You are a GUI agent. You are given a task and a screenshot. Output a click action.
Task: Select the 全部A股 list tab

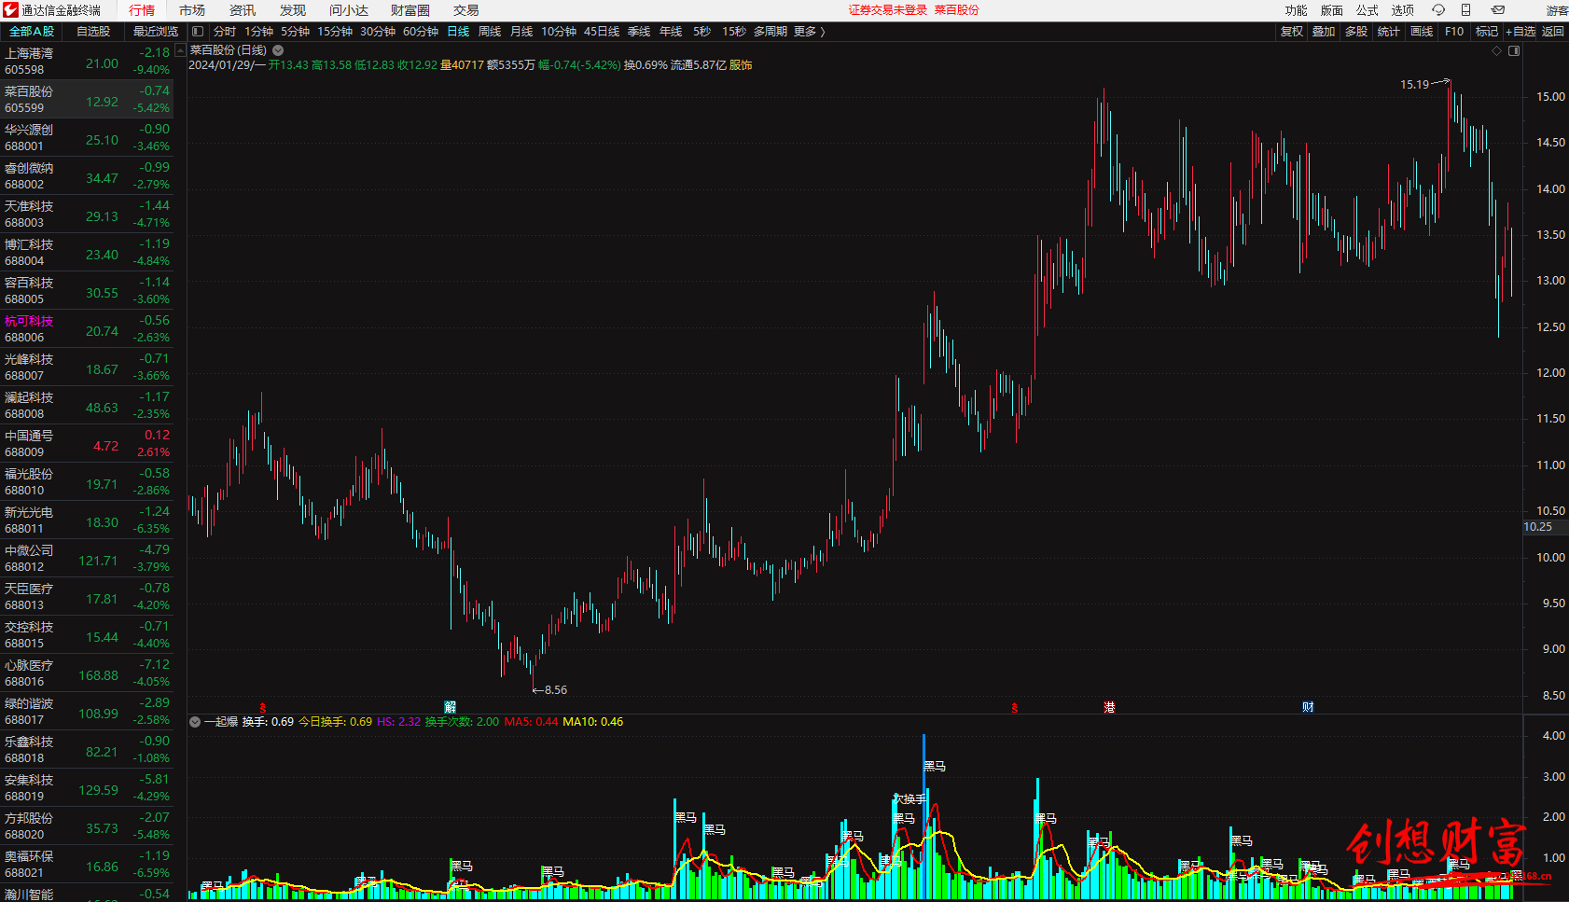[x=32, y=32]
